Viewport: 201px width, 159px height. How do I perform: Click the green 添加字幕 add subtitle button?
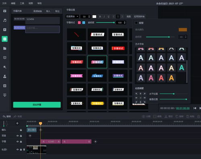coord(37,105)
